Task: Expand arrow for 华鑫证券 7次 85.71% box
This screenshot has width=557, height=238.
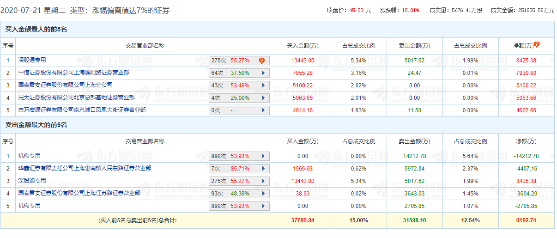Action: [263, 169]
